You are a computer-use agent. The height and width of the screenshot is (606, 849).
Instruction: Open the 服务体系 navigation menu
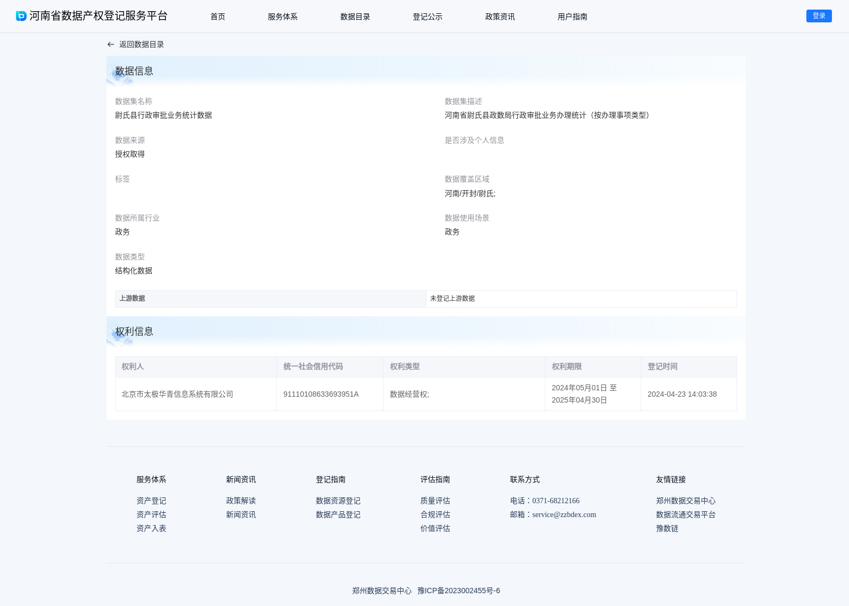[x=283, y=17]
